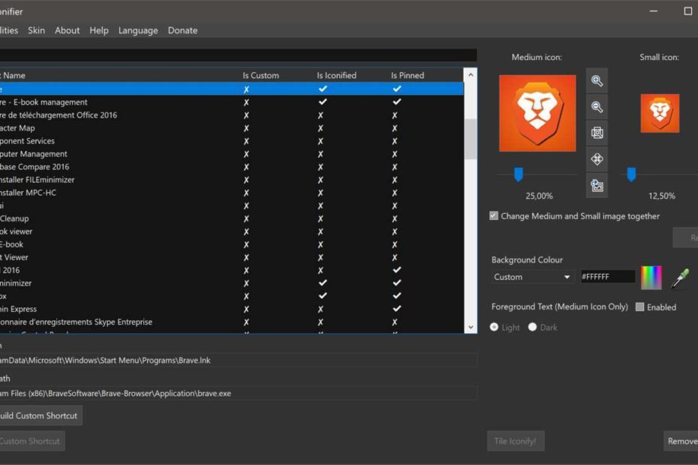Open the Donate menu
698x465 pixels.
182,30
